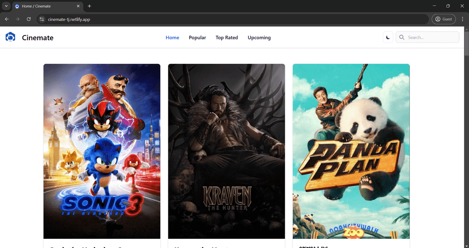Click the address bar URL cinemate-tj.netlify.app

pyautogui.click(x=69, y=20)
